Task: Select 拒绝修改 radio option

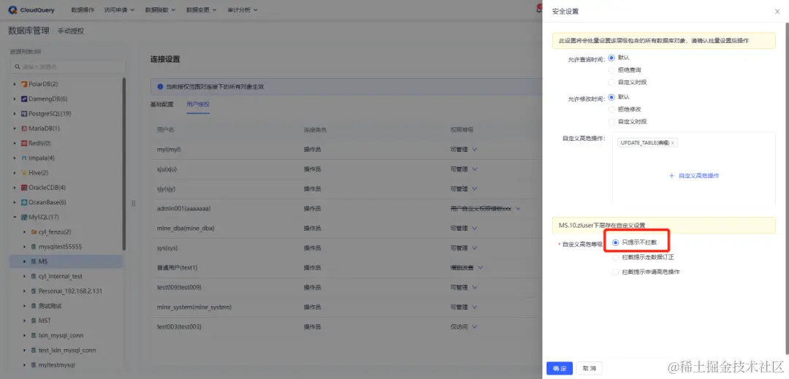Action: 611,109
